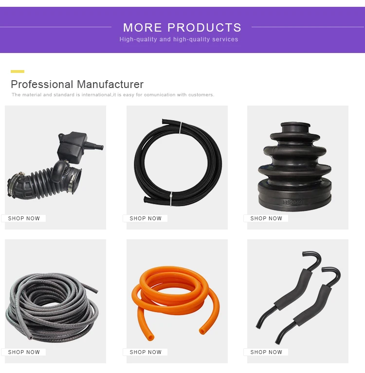The image size is (365, 373).
Task: Click the yellow accent bar above the heading
Action: (18, 71)
